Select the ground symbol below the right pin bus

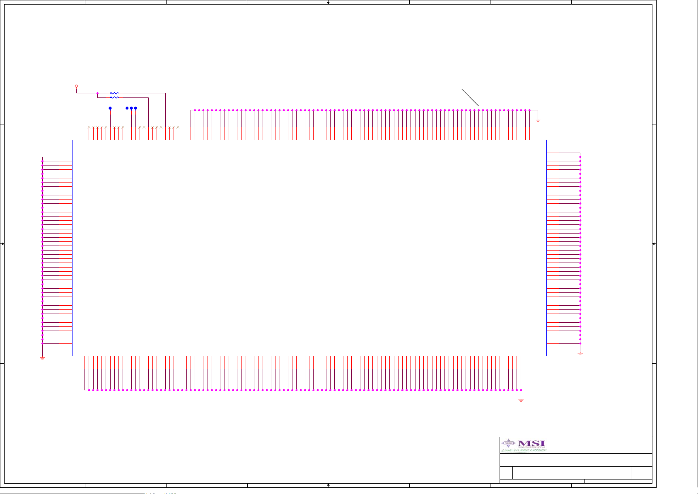click(x=580, y=353)
